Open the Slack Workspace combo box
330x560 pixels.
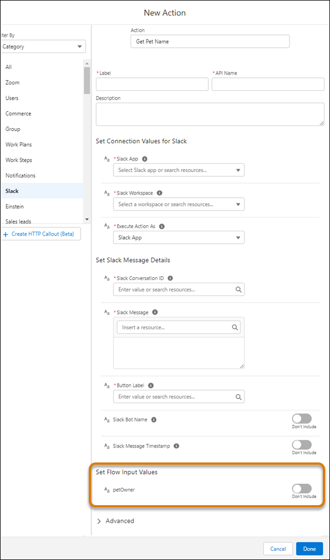(179, 204)
